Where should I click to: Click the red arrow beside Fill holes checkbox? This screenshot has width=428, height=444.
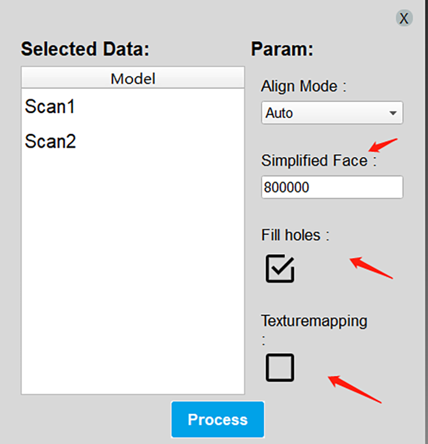click(x=371, y=269)
